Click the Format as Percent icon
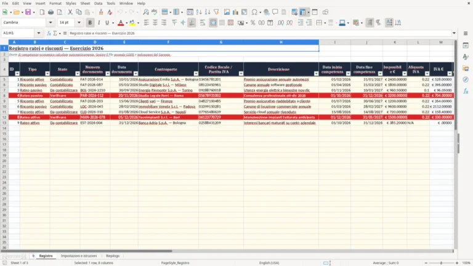The height and width of the screenshot is (266, 473). [x=253, y=23]
